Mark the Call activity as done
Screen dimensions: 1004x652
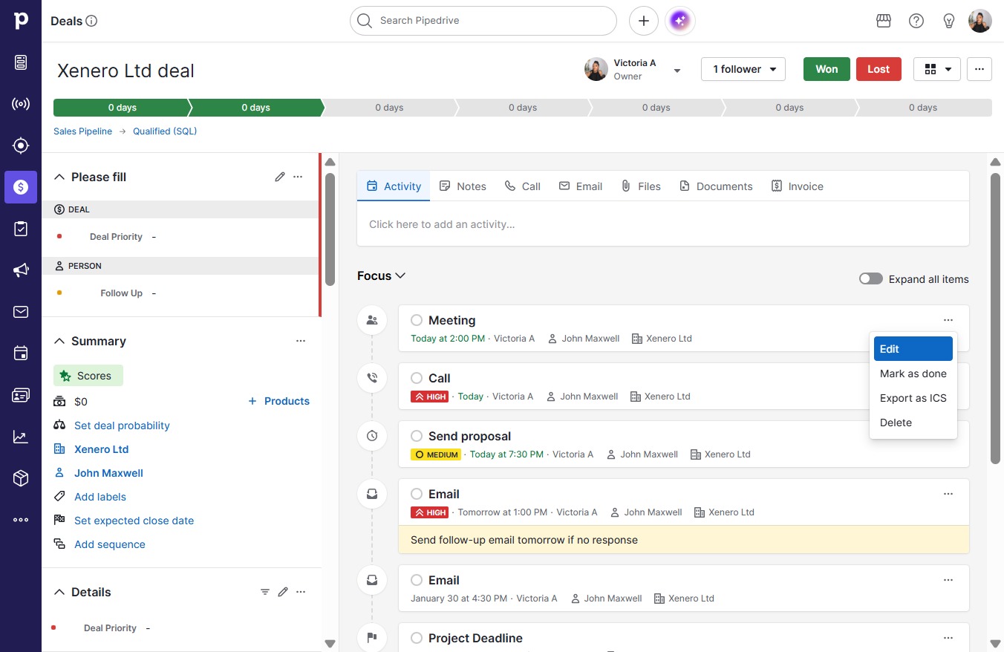(417, 378)
